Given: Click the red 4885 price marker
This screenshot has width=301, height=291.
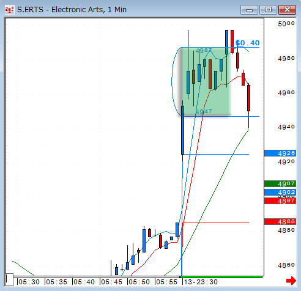Looking at the screenshot, I should [x=280, y=221].
